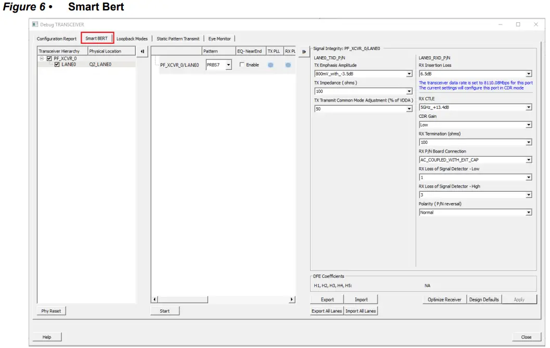Image resolution: width=550 pixels, height=348 pixels.
Task: Click the TX PLL status indicator for LANE0
Action: [x=271, y=65]
